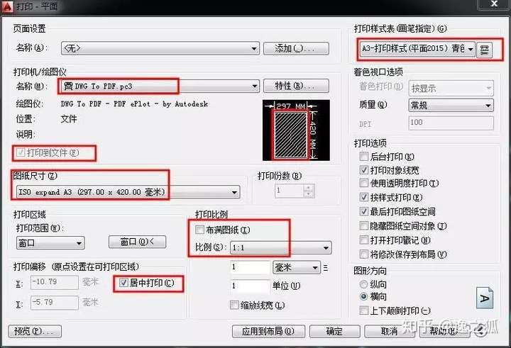Click the paper preview thumbnail
Viewport: 511px width, 348px height.
tap(296, 130)
